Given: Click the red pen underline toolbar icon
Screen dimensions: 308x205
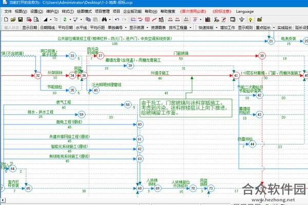Looking at the screenshot, I should [224, 19].
